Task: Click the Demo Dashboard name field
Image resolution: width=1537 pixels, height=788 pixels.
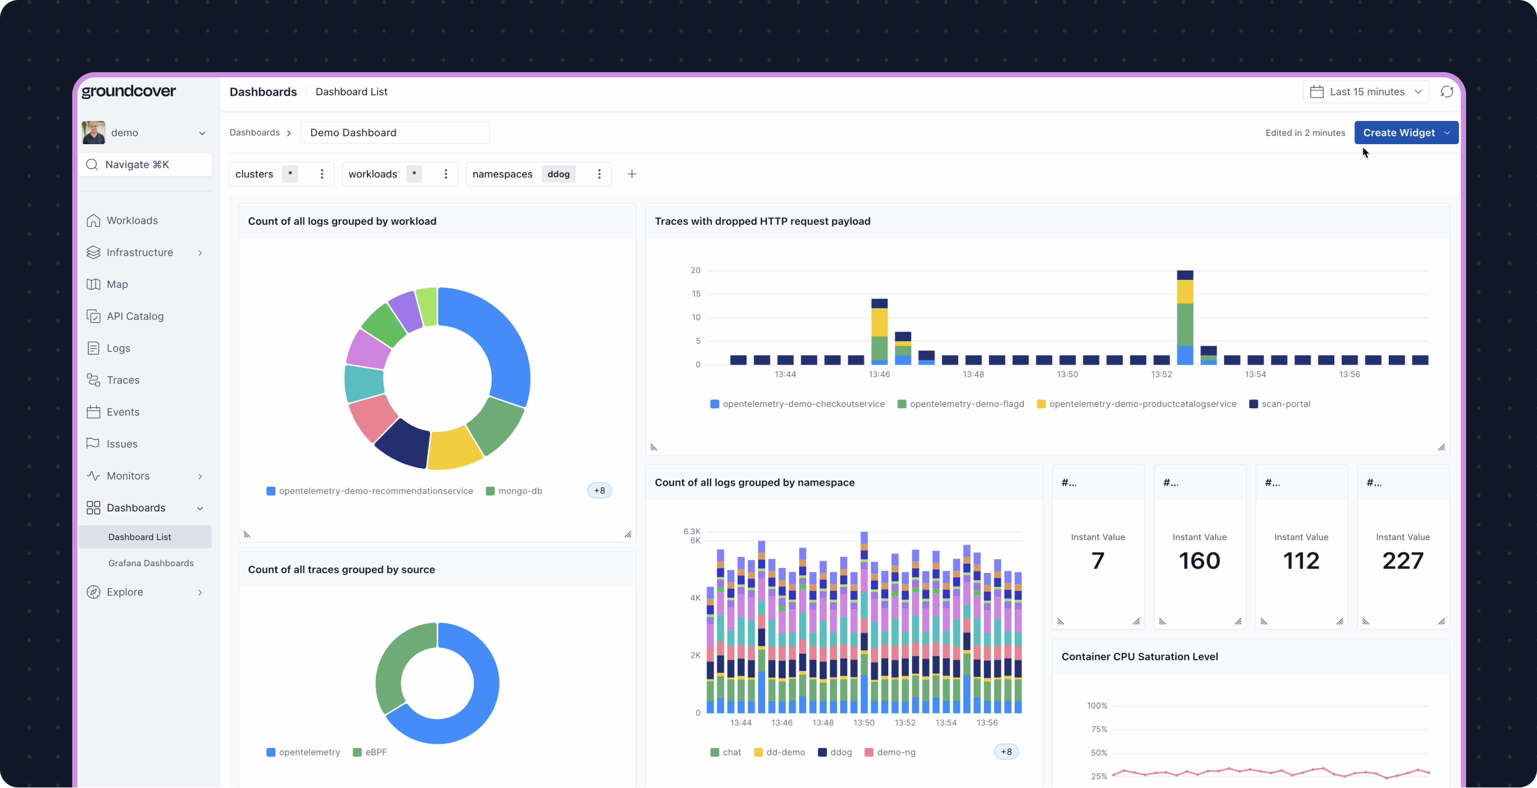Action: point(395,132)
